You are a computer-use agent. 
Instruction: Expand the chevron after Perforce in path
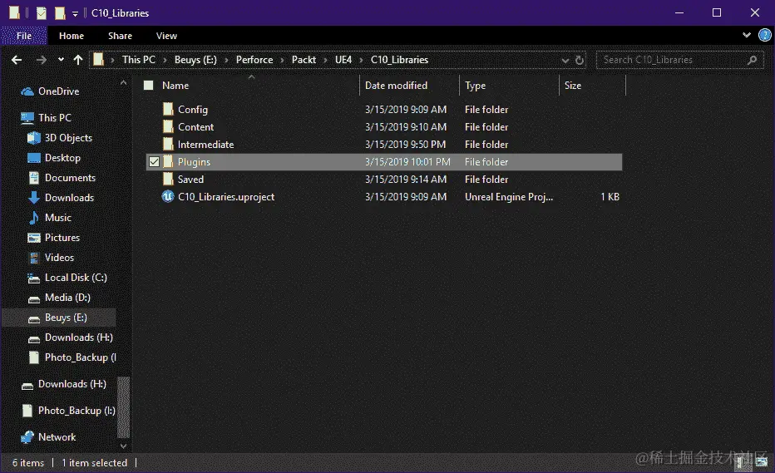click(x=282, y=61)
